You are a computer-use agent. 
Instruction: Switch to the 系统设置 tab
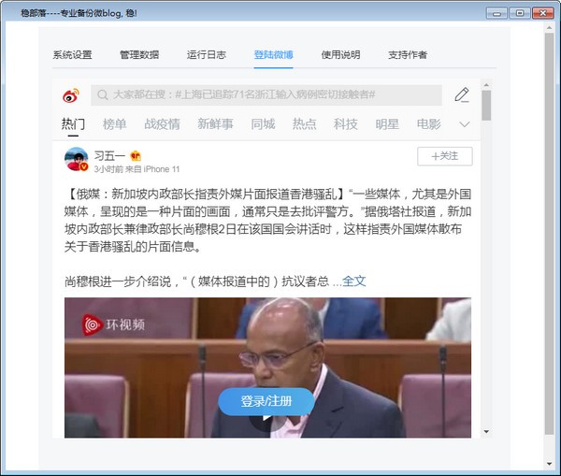click(72, 54)
